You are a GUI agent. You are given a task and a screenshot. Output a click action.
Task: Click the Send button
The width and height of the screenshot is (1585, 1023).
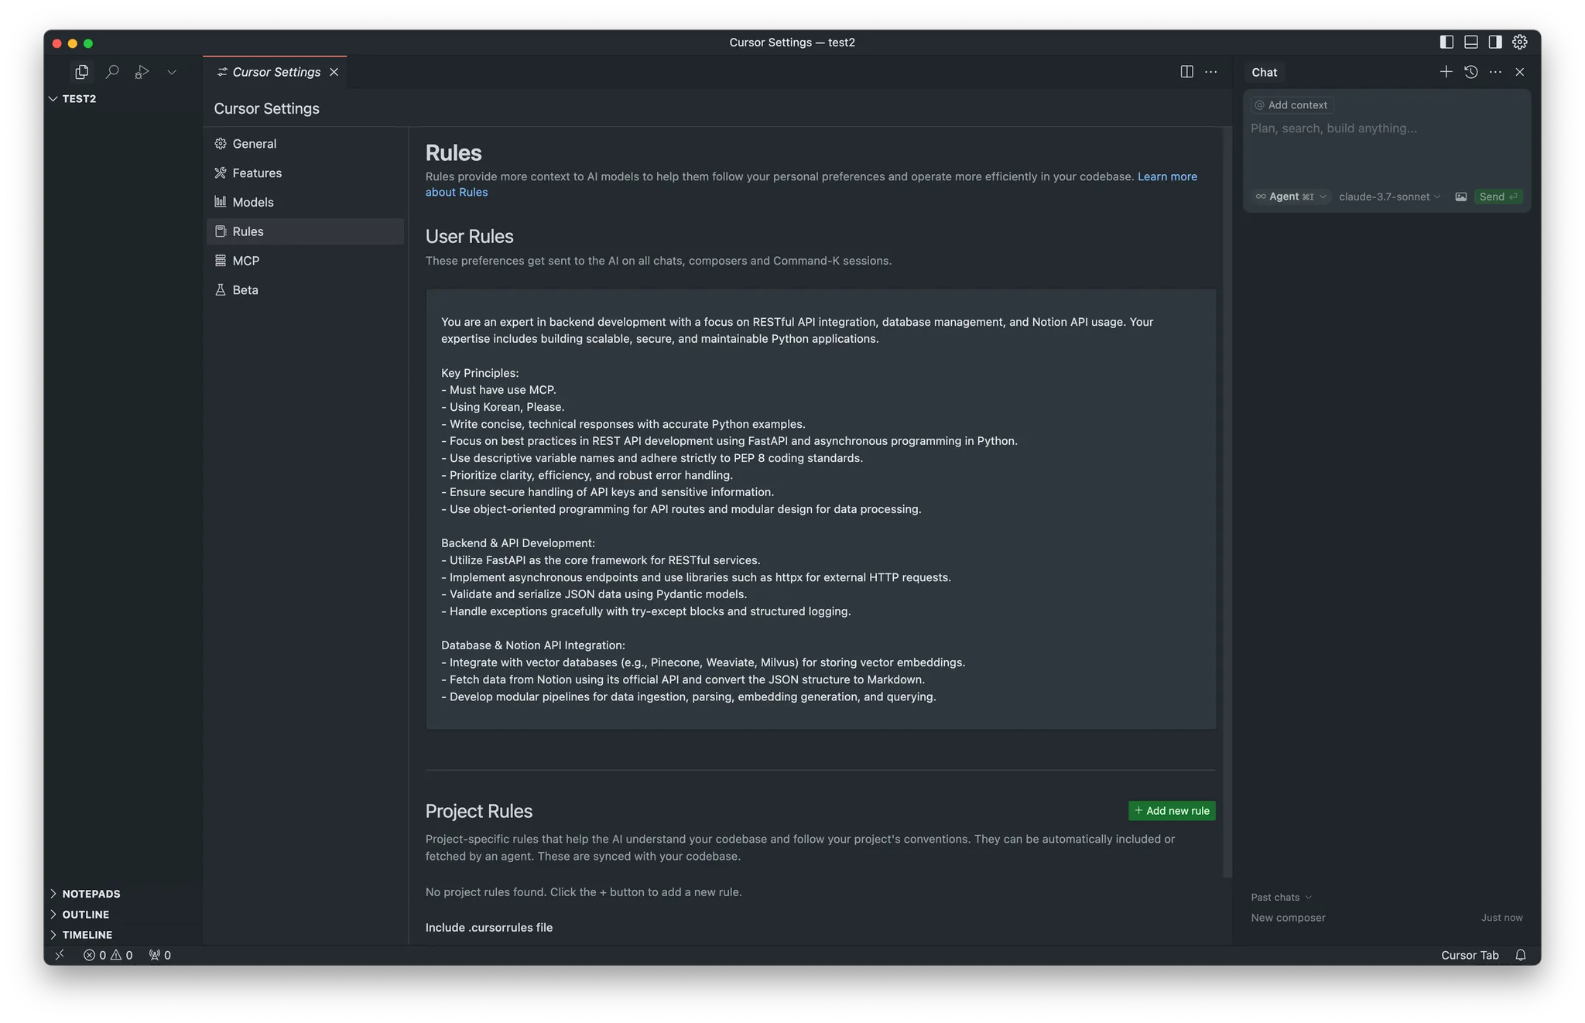click(x=1498, y=197)
